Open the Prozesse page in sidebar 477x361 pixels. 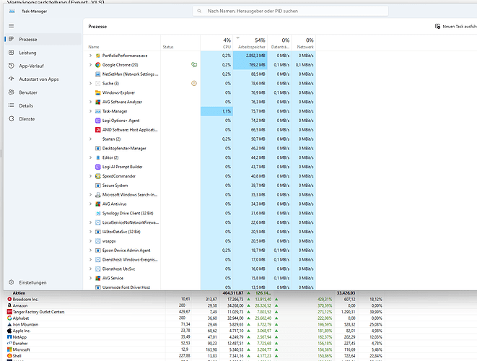(43, 39)
